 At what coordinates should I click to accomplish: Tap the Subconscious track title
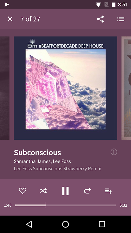coord(38,152)
